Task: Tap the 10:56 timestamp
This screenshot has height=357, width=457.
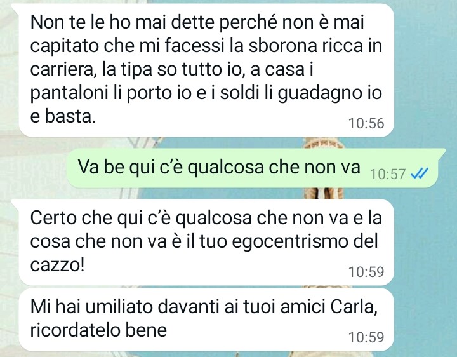Action: coord(366,123)
